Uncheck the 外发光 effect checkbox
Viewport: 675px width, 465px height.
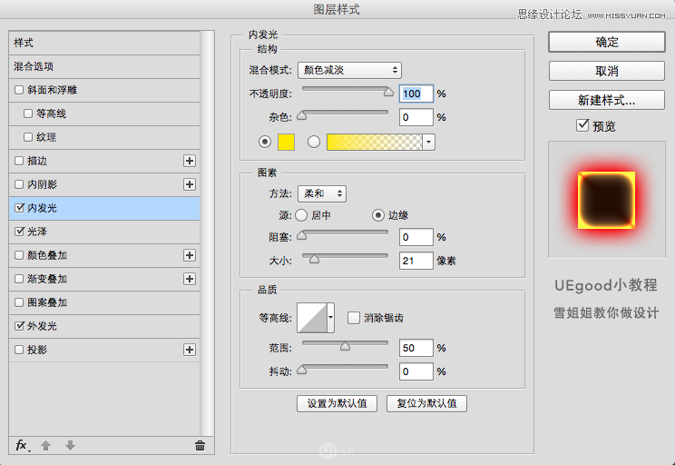click(19, 326)
